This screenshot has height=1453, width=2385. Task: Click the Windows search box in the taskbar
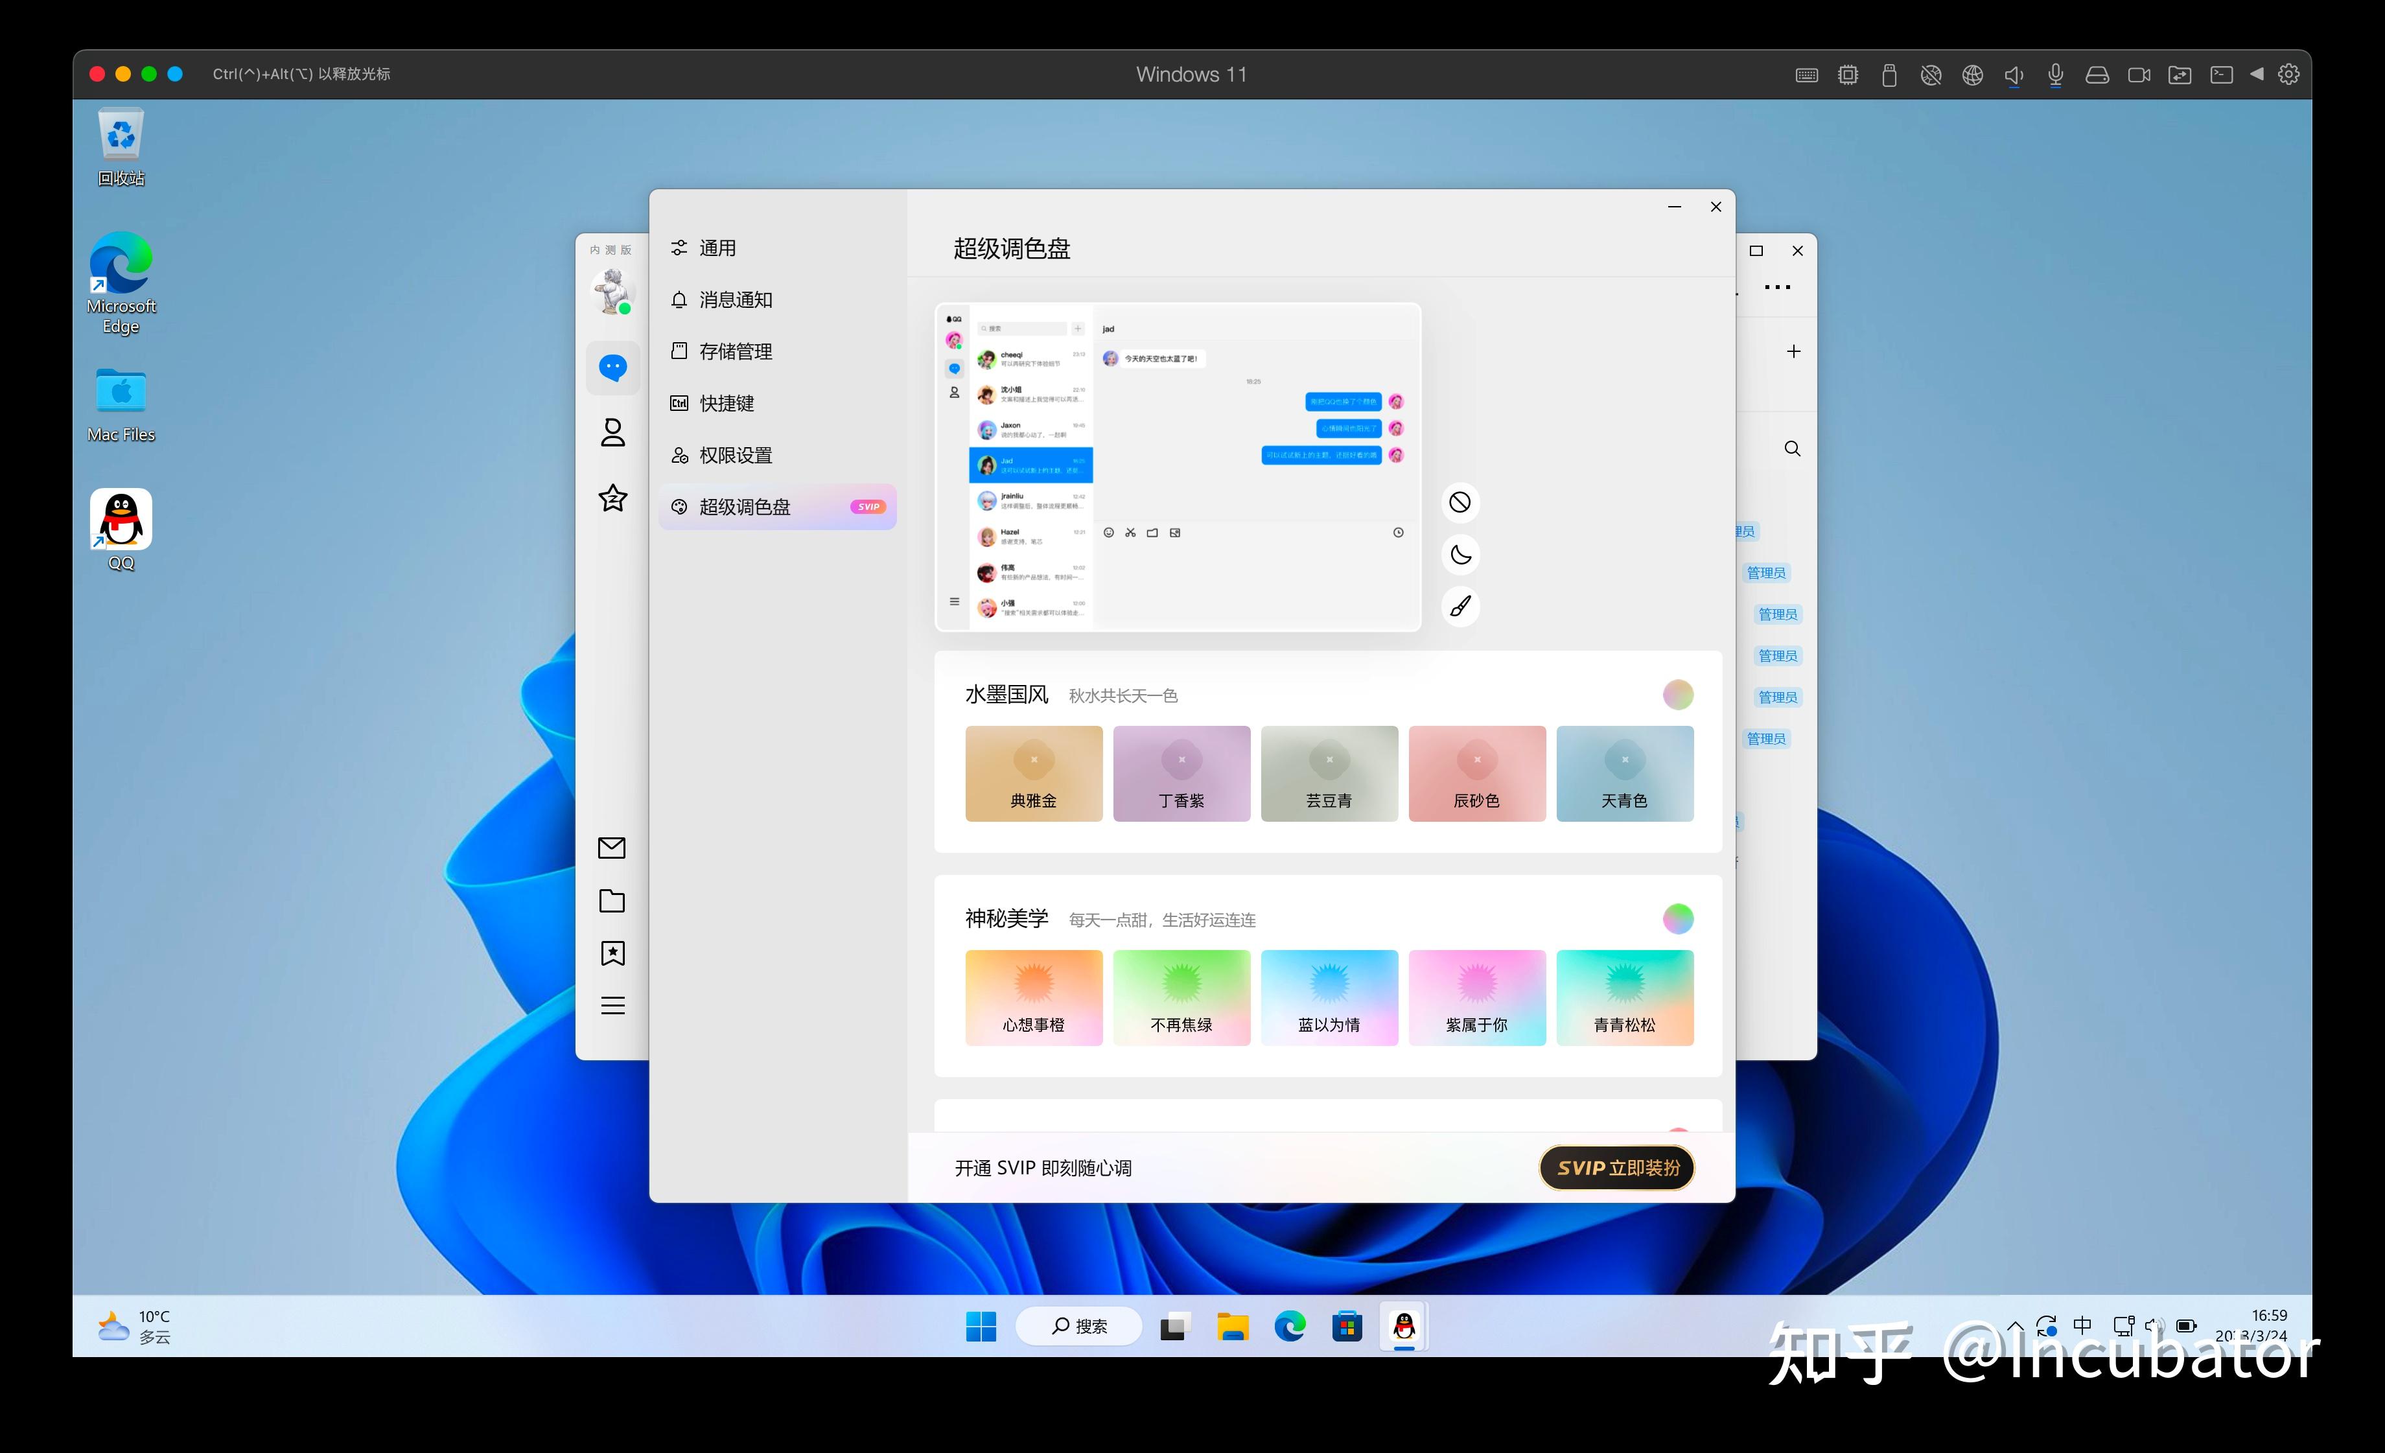[1078, 1325]
